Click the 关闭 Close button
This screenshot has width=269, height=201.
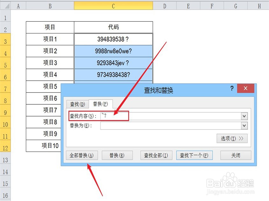tap(236, 155)
